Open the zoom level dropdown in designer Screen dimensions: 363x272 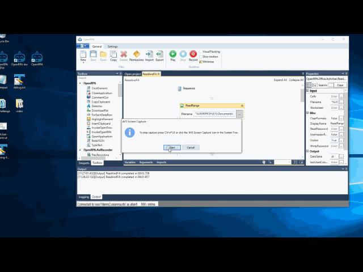(289, 162)
